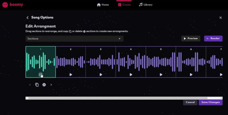Image resolution: width=228 pixels, height=115 pixels.
Task: Save Changes to the arrangement
Action: point(211,102)
